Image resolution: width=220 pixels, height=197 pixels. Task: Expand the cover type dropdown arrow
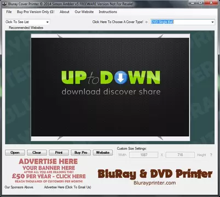pyautogui.click(x=212, y=22)
